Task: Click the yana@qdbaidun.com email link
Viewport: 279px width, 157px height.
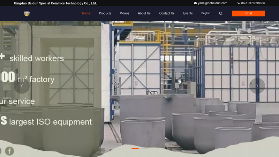Action: 212,3
